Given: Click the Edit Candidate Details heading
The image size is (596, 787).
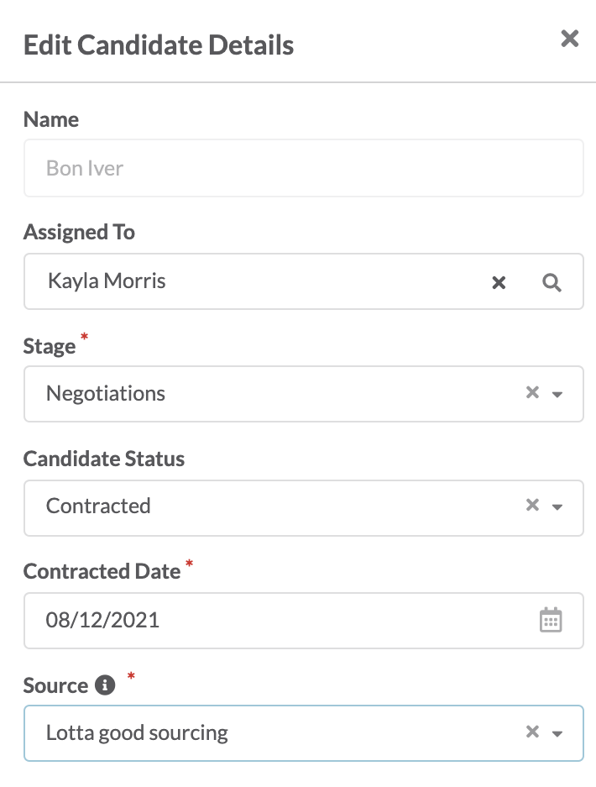Looking at the screenshot, I should click(159, 45).
